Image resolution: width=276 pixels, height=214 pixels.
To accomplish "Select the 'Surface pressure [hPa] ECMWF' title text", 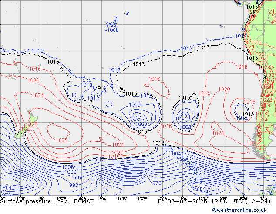I will [x=47, y=201].
